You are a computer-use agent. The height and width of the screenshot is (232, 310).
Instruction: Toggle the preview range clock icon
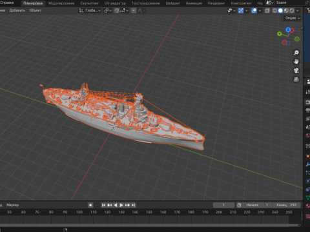coord(239,205)
